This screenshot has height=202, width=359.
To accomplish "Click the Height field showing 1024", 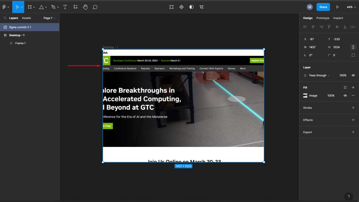I will [338, 47].
